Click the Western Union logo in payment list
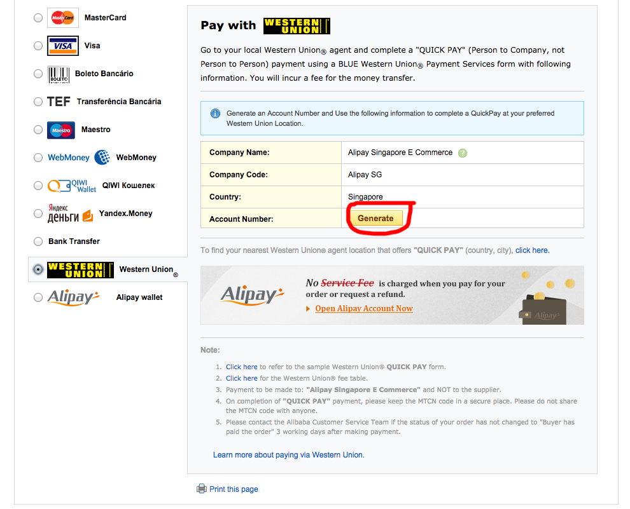630x509 pixels. [80, 270]
